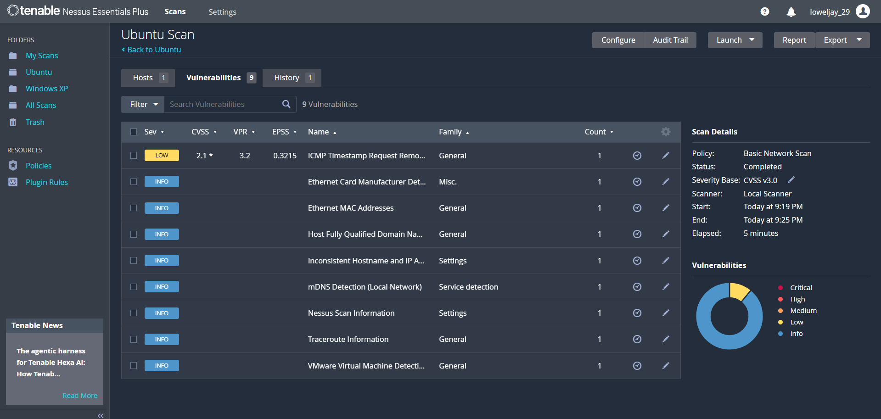Open the notifications bell

pos(791,12)
